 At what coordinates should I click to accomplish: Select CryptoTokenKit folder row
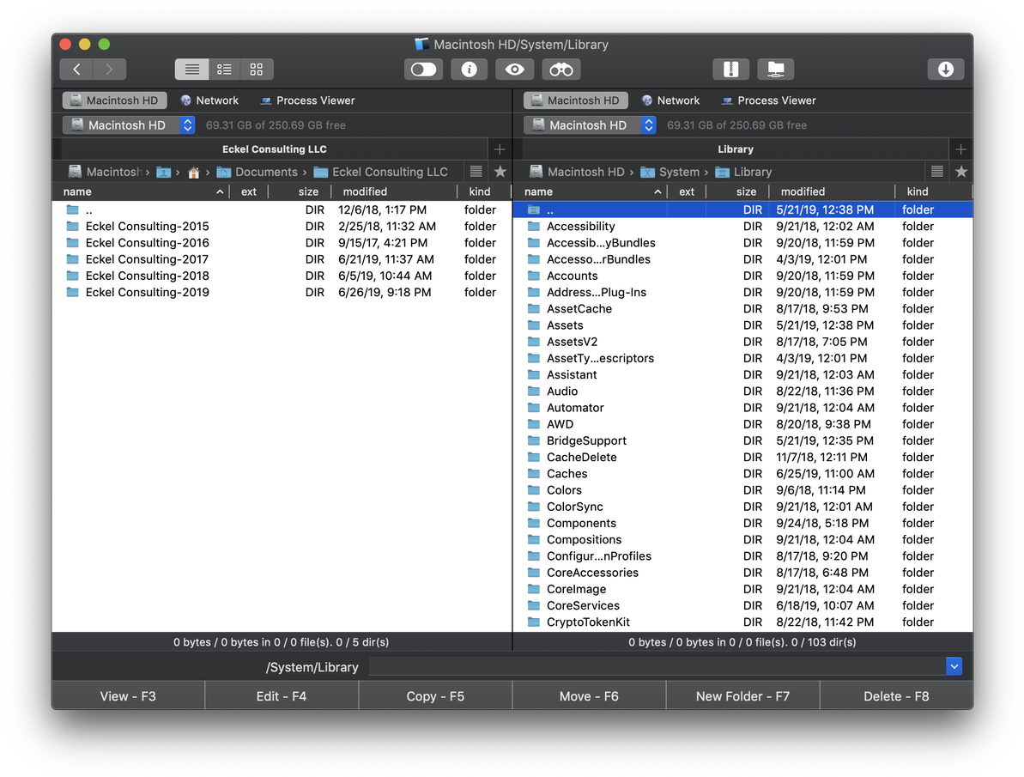(743, 622)
